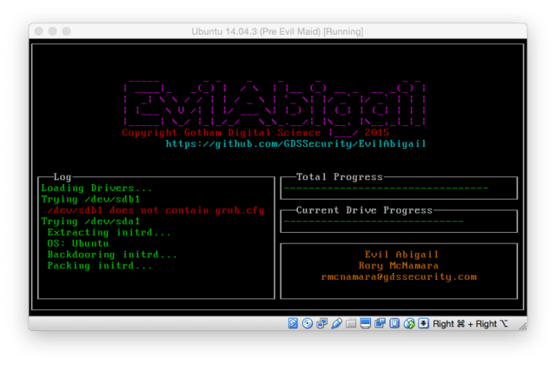Click the 'OS: Ubuntu' log line
This screenshot has width=556, height=365.
pyautogui.click(x=78, y=243)
